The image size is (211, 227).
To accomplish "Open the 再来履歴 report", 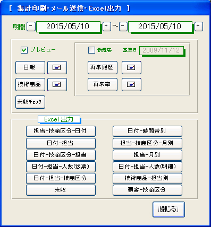I will coord(103,67).
